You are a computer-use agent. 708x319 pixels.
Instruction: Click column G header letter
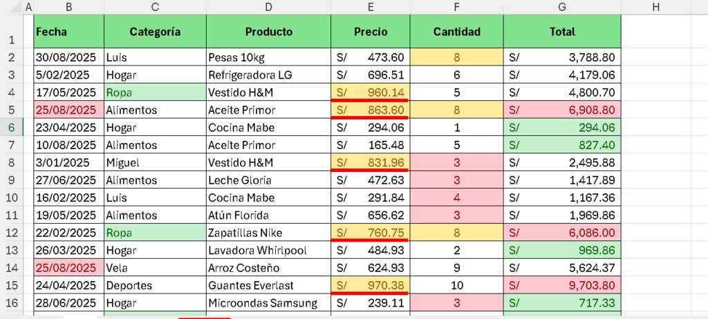pyautogui.click(x=562, y=7)
